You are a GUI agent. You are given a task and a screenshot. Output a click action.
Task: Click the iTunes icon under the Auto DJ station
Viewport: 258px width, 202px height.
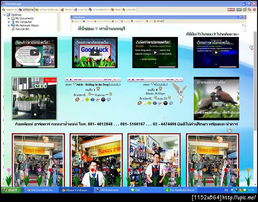click(x=155, y=103)
